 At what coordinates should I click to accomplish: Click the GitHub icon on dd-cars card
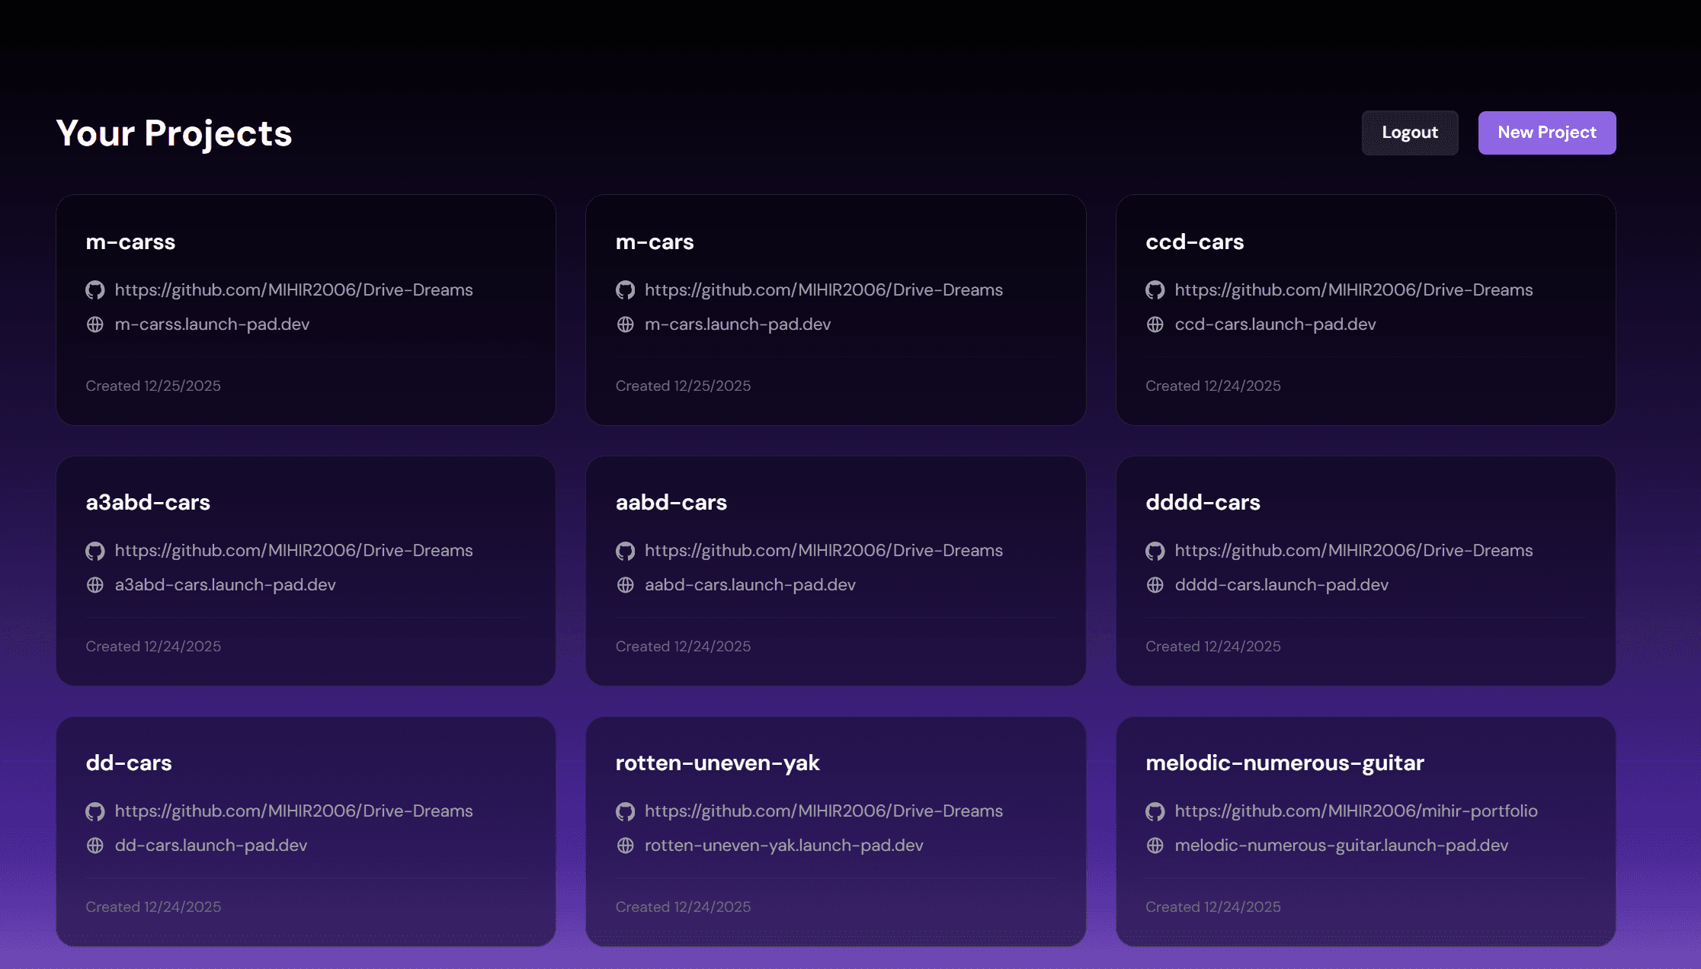(x=94, y=811)
